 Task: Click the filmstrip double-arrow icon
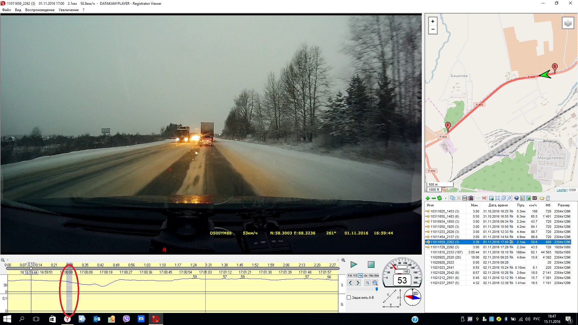tap(535, 198)
